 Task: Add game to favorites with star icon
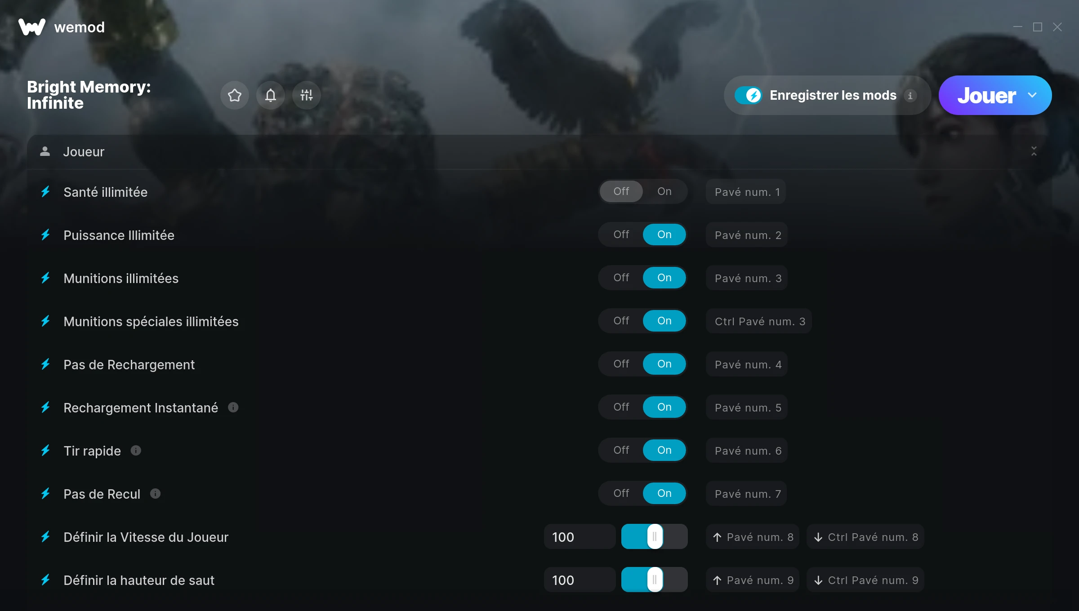point(235,95)
